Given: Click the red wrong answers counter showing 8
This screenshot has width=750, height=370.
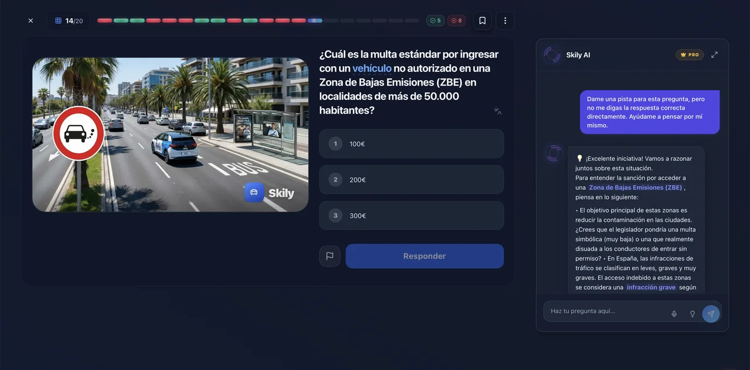Looking at the screenshot, I should coord(456,20).
